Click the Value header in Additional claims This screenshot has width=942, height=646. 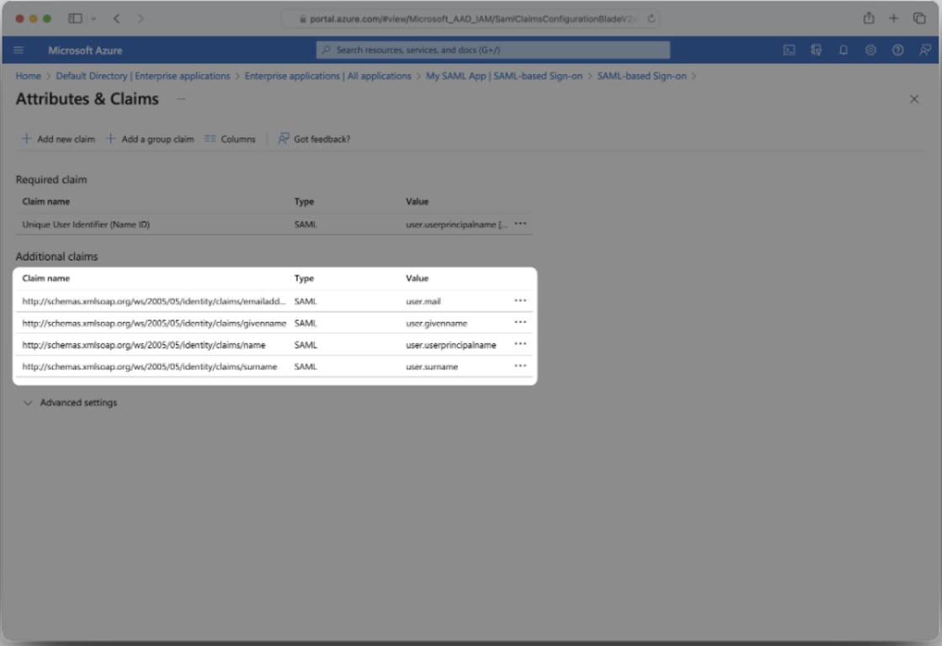[417, 278]
